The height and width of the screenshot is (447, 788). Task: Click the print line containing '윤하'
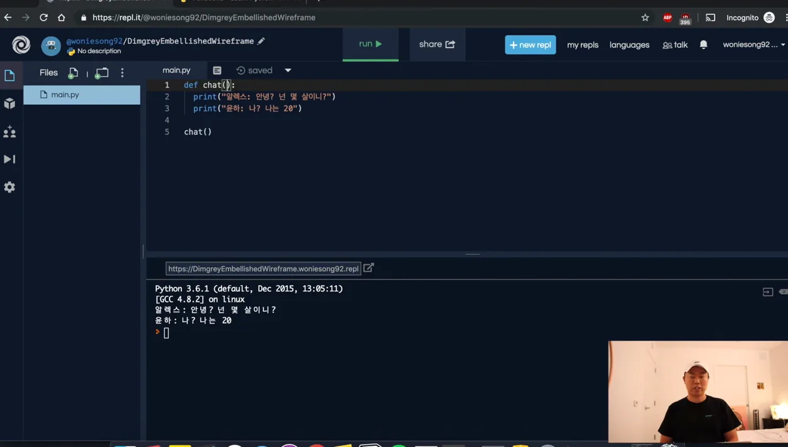pos(247,109)
